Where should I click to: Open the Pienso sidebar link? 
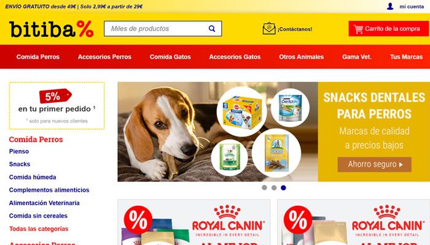19,151
